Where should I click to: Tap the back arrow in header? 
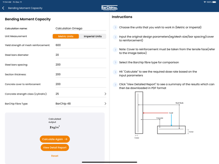tap(3, 8)
